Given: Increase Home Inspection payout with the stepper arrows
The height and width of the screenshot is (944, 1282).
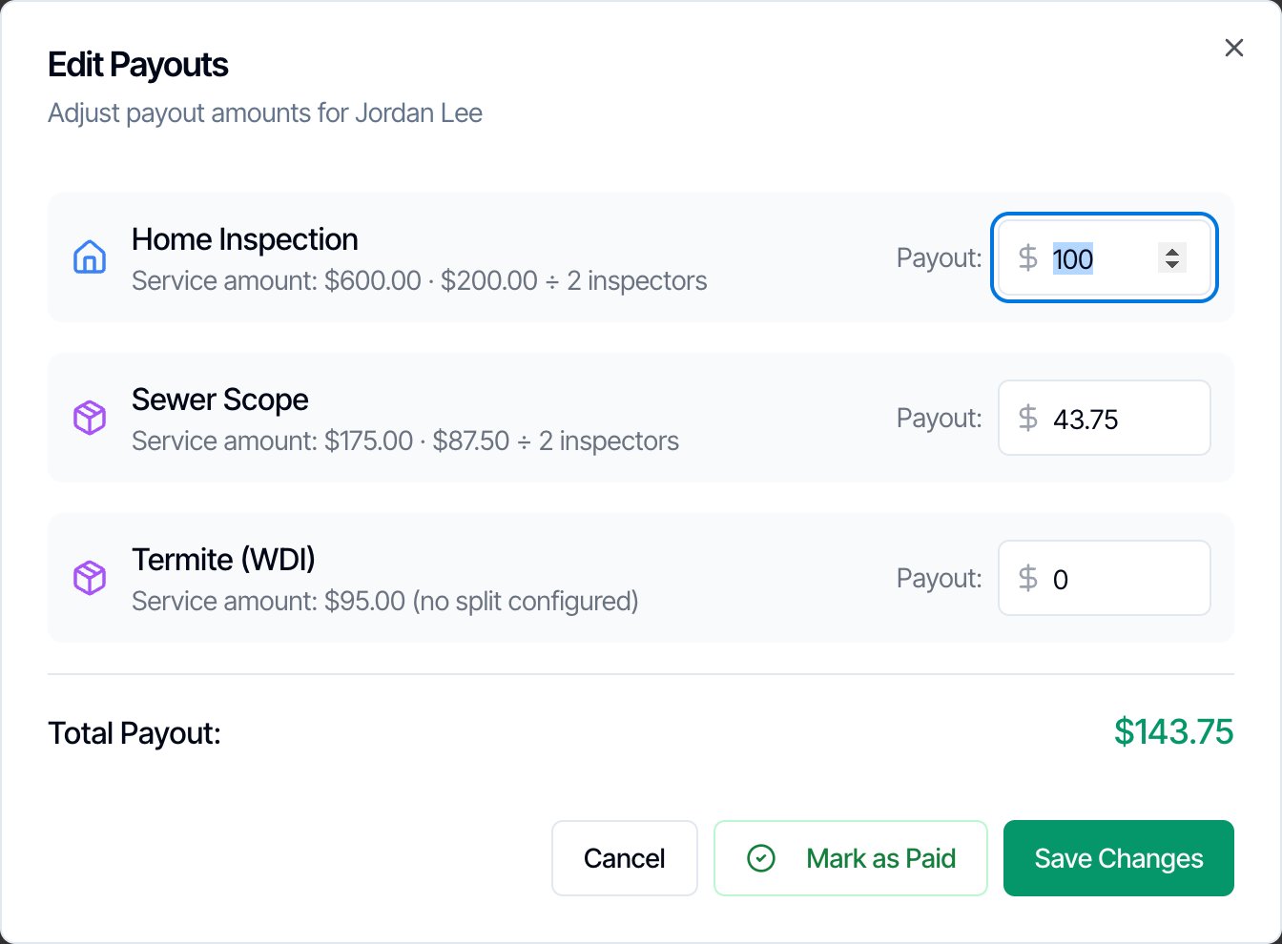Looking at the screenshot, I should click(x=1172, y=252).
